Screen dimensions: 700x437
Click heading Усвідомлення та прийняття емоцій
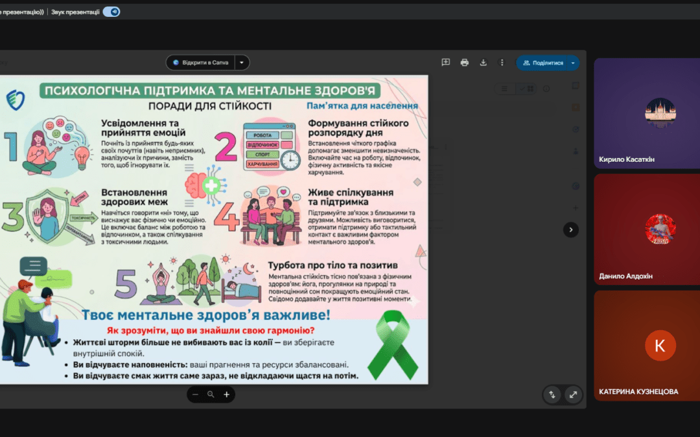pos(143,128)
